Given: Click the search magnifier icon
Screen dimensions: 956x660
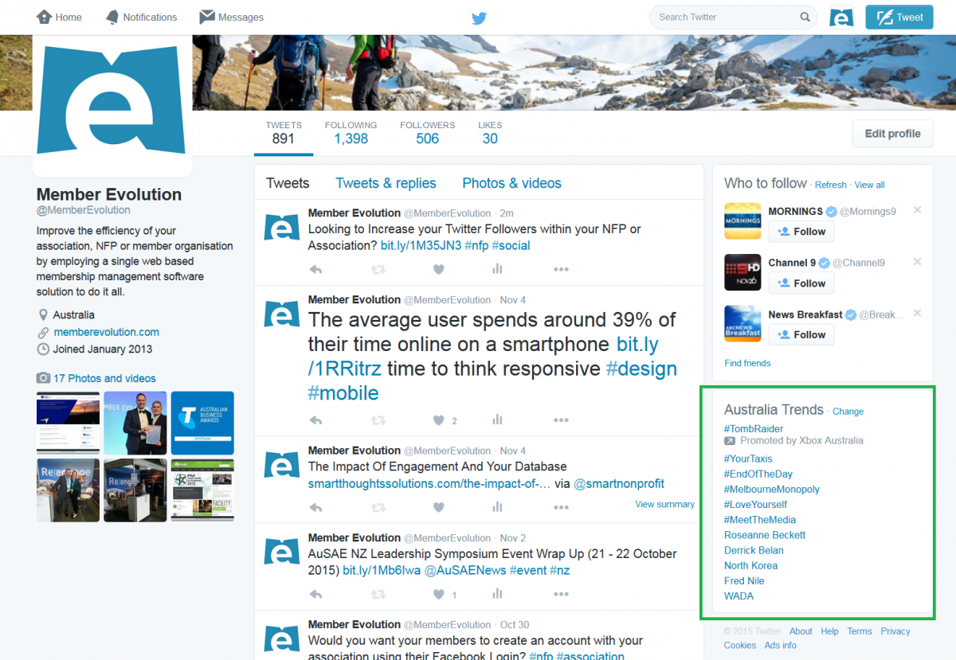Looking at the screenshot, I should point(805,17).
